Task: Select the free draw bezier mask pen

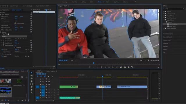Action: pos(8,34)
